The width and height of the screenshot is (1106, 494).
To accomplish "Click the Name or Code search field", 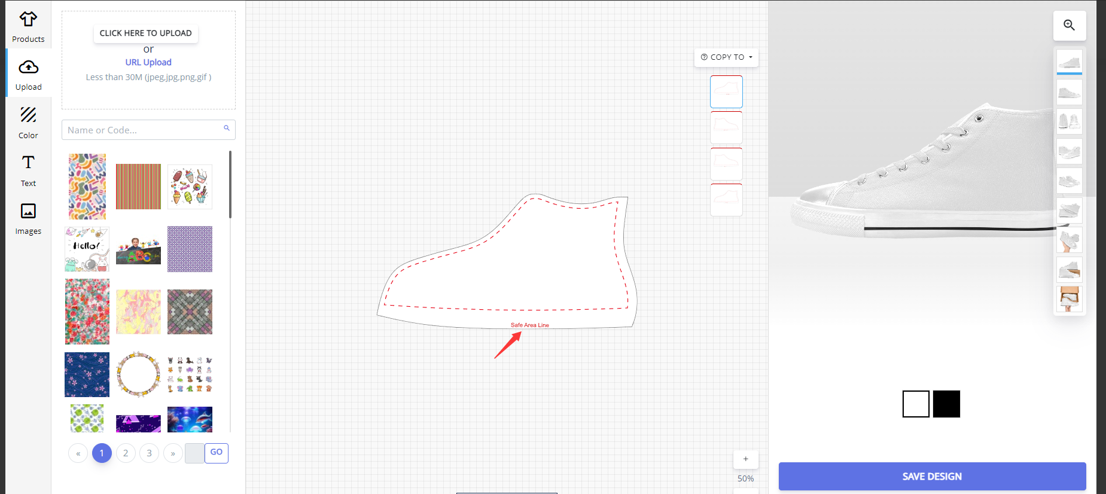I will [x=144, y=130].
